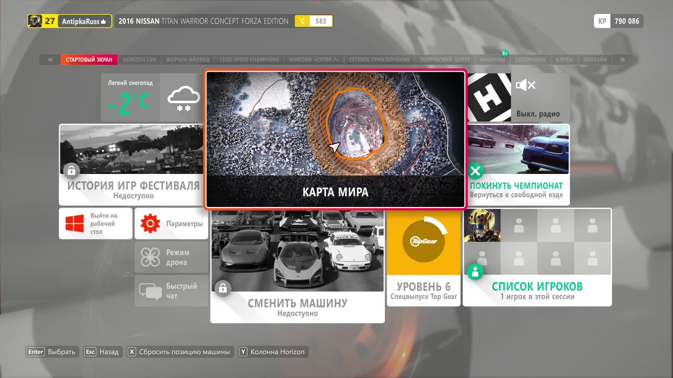The image size is (673, 378).
Task: Click the green X icon on Покинуть чемпионат
Action: [476, 171]
